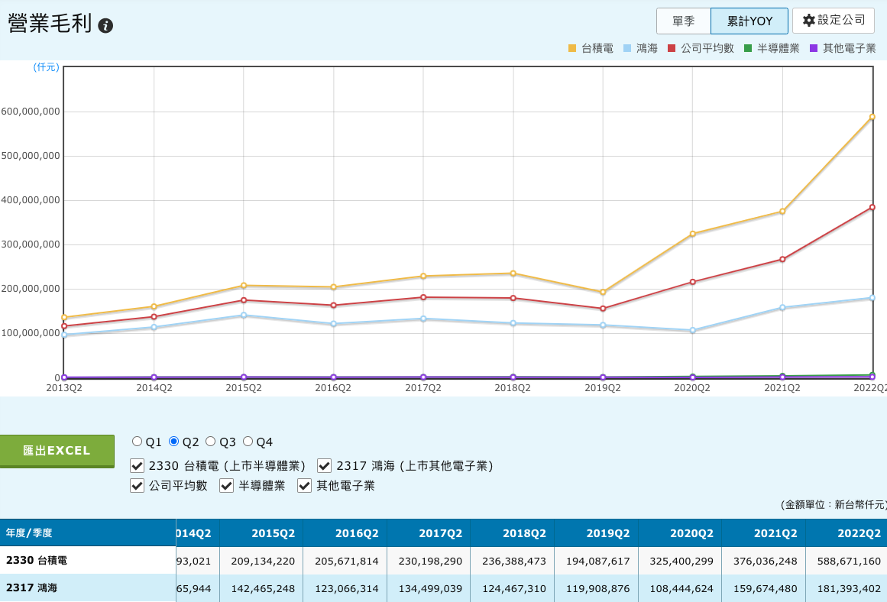The image size is (887, 602).
Task: Click the 台積電 orange legend swatch
Action: 572,49
